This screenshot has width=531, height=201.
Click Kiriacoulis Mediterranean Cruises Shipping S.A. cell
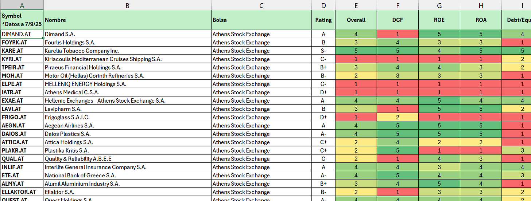click(127, 59)
